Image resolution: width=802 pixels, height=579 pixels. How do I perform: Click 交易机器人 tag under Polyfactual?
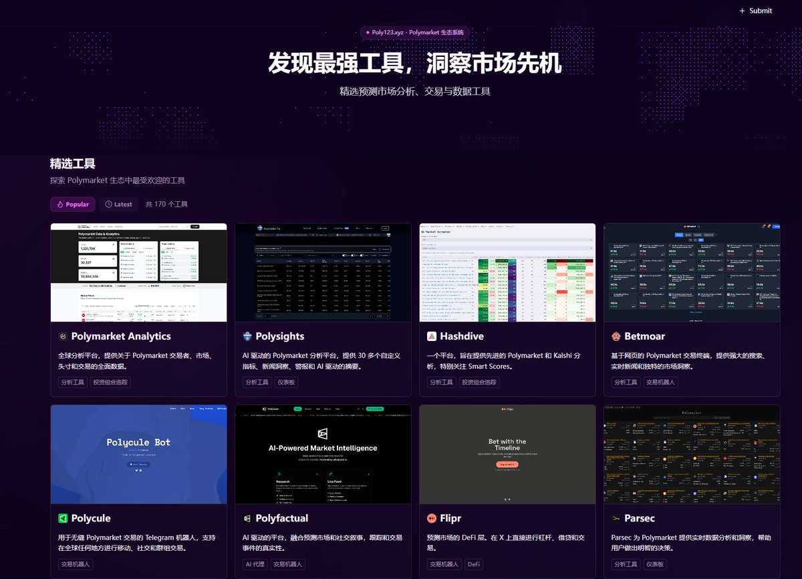pos(287,564)
